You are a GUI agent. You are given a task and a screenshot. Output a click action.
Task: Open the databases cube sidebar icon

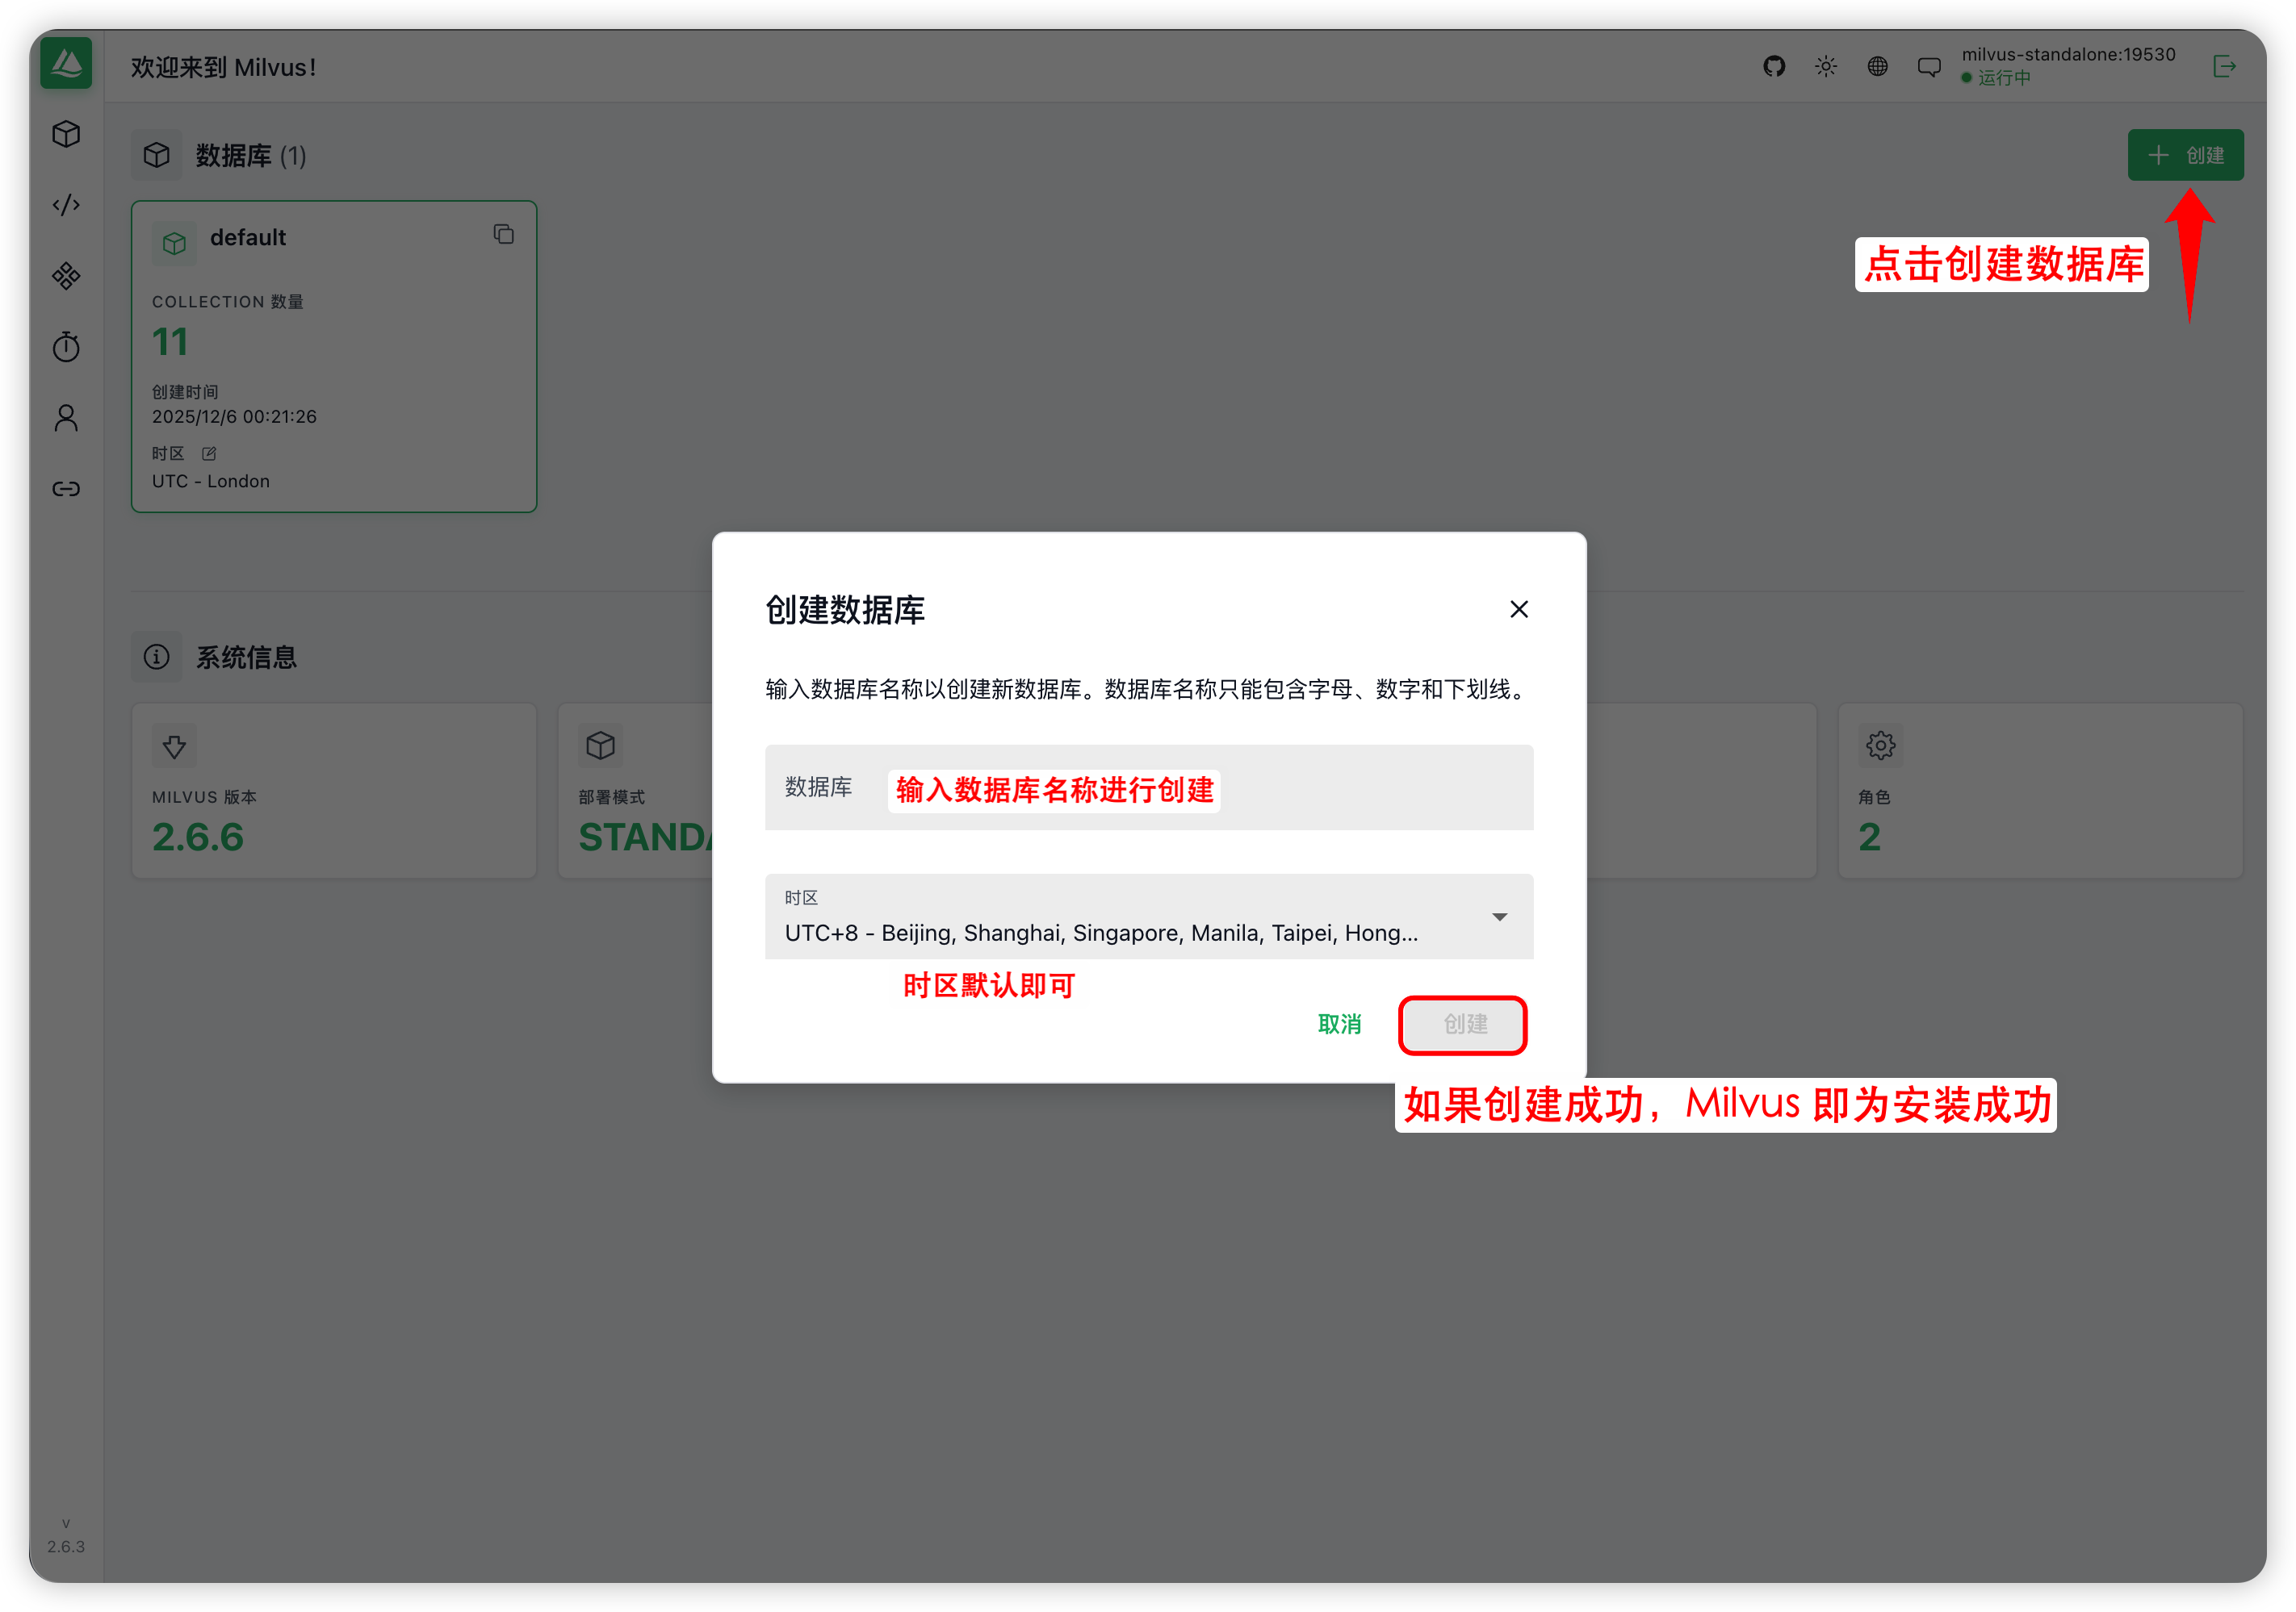pyautogui.click(x=66, y=134)
